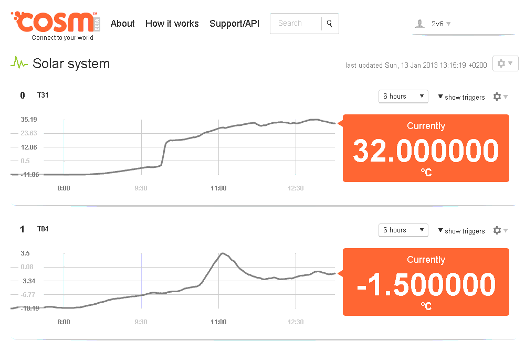Open the T31 datastream gear settings

(500, 97)
